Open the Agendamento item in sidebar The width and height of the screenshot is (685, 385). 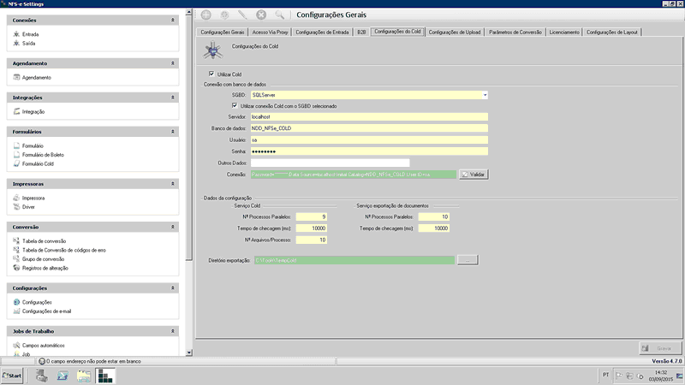36,77
